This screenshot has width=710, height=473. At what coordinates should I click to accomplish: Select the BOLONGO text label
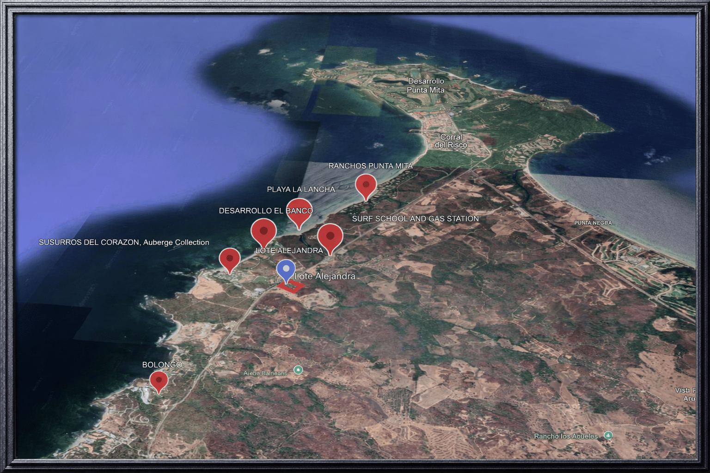click(162, 365)
